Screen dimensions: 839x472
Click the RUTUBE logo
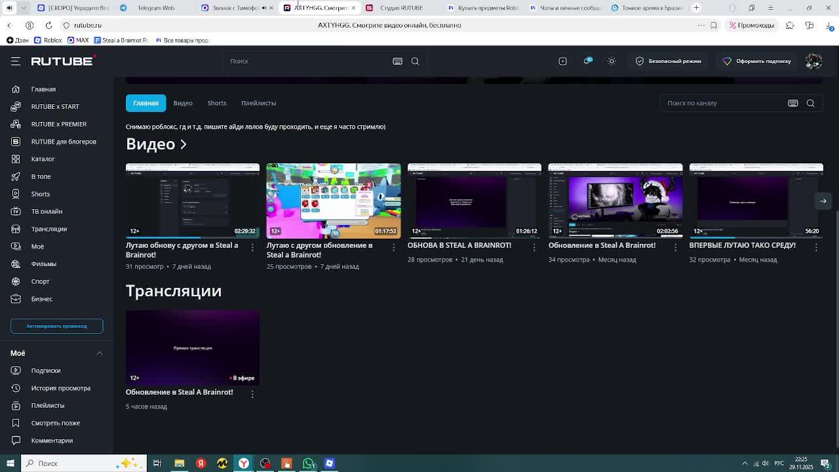coord(64,61)
